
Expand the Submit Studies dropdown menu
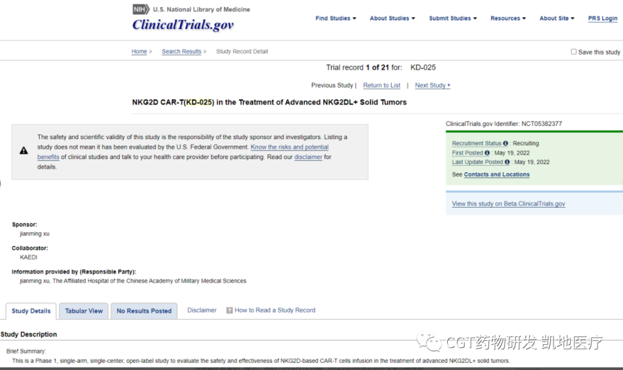(x=453, y=18)
